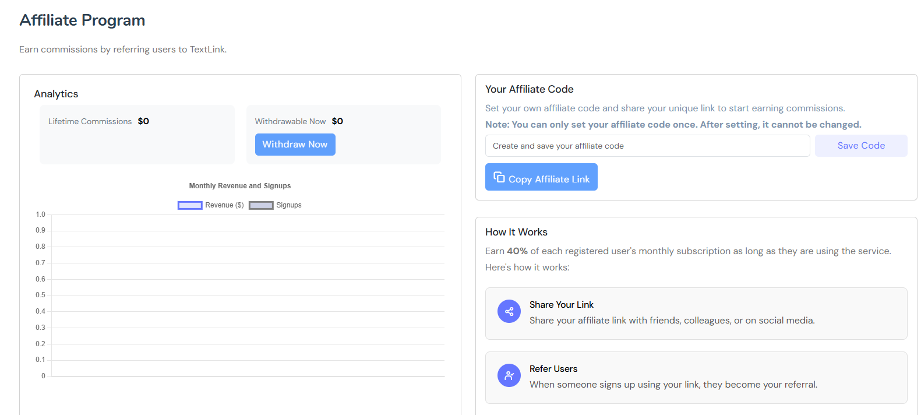Click the bold 40% commission text

point(517,251)
